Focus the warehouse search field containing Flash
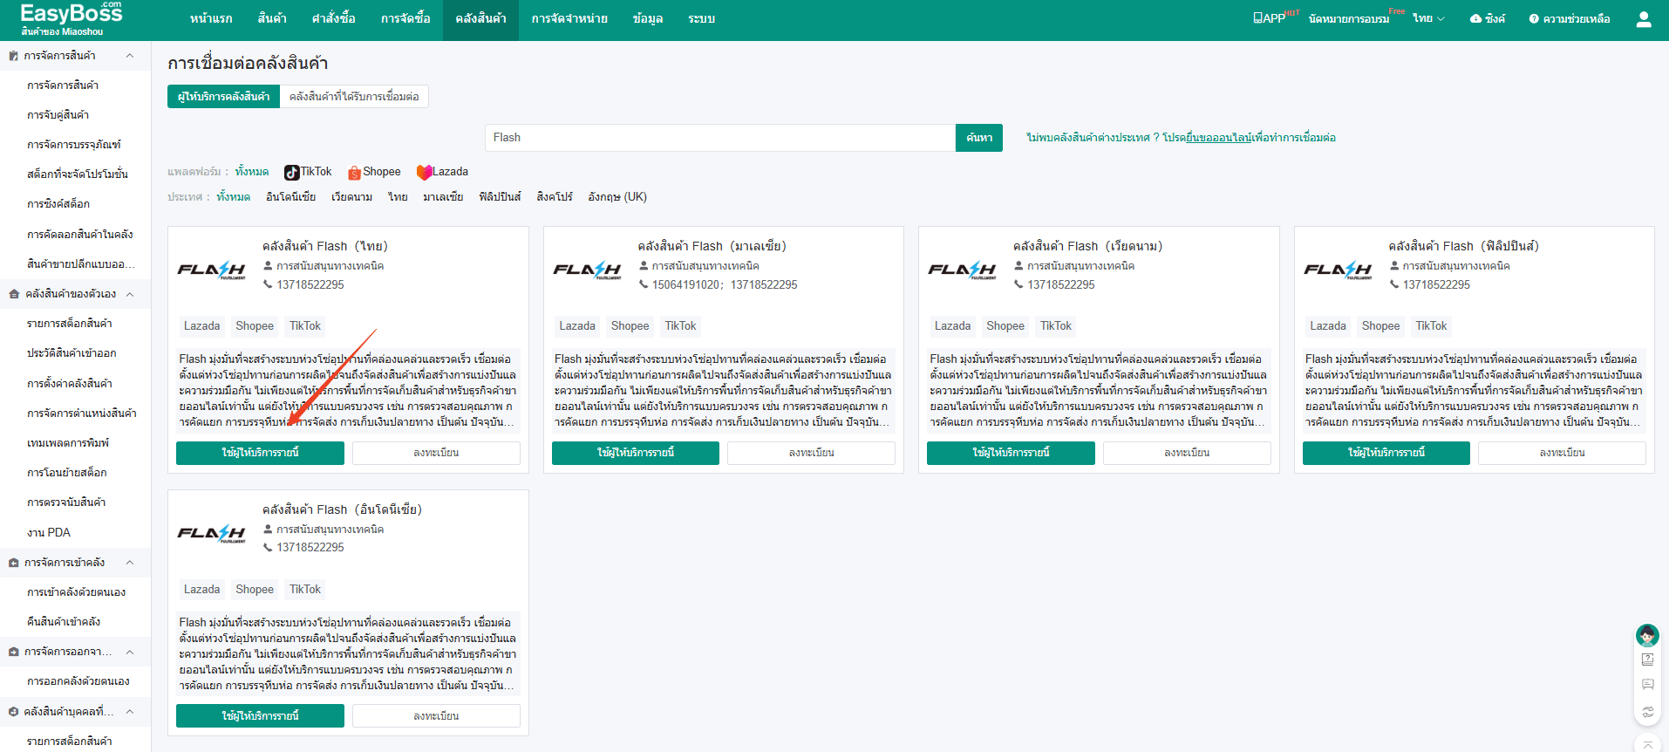The height and width of the screenshot is (752, 1669). click(x=720, y=138)
